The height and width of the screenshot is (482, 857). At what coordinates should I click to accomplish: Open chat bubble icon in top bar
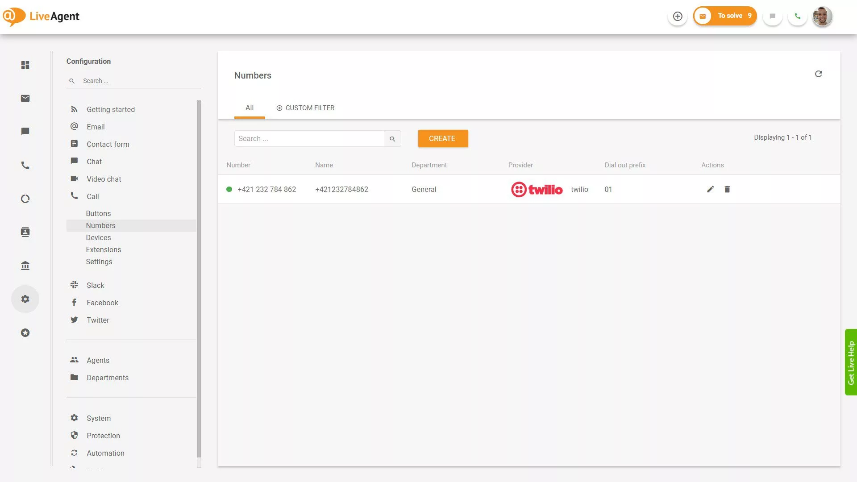(x=773, y=16)
